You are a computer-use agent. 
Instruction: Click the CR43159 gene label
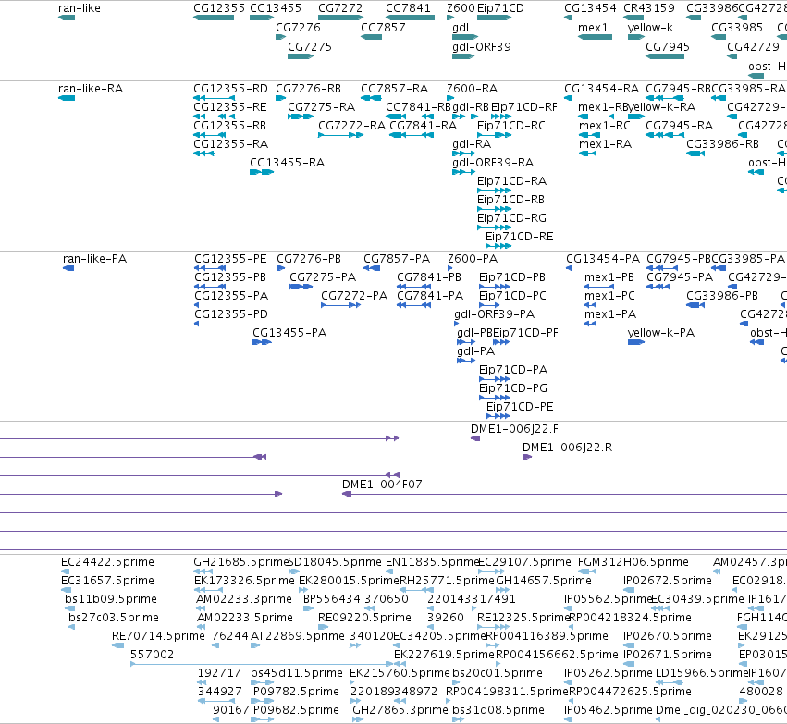tap(649, 8)
